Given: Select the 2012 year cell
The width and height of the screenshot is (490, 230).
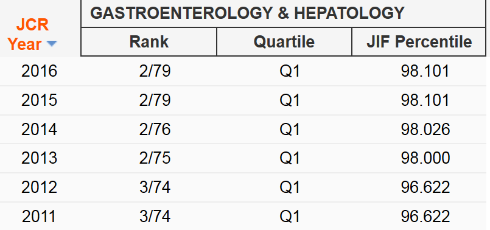Looking at the screenshot, I should [40, 187].
